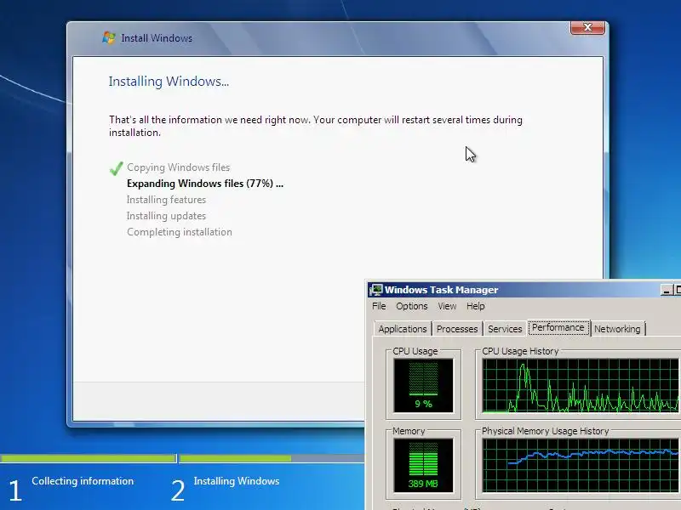Image resolution: width=681 pixels, height=510 pixels.
Task: Close the Install Windows dialog
Action: click(x=587, y=28)
